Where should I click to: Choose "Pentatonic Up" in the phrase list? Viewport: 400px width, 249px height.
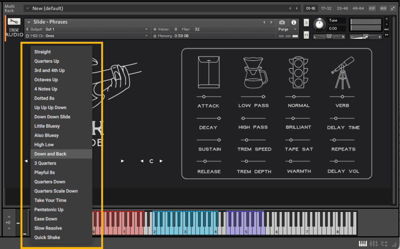coord(49,210)
